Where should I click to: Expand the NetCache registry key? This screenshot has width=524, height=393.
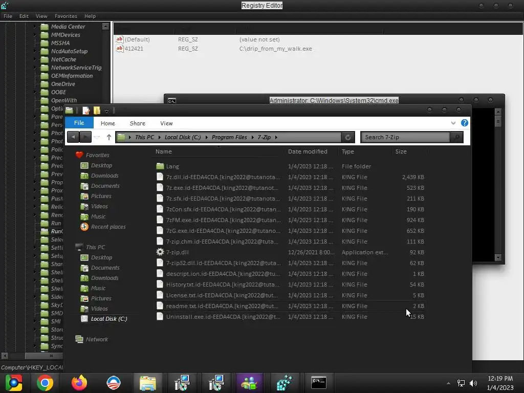point(35,59)
